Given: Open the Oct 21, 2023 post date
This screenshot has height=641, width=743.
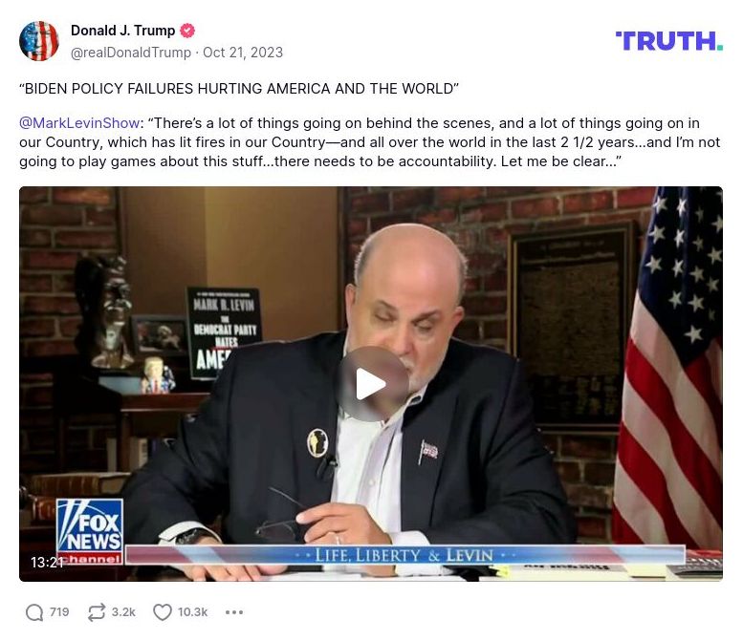Looking at the screenshot, I should [x=243, y=53].
